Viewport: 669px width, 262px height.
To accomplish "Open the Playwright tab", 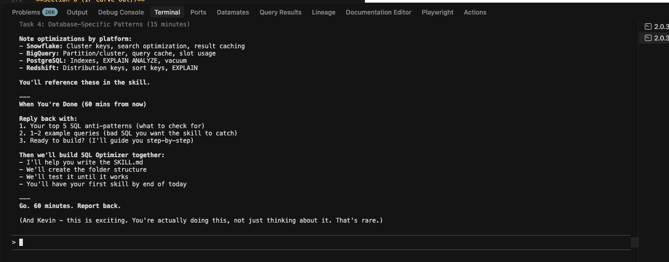I will 438,12.
